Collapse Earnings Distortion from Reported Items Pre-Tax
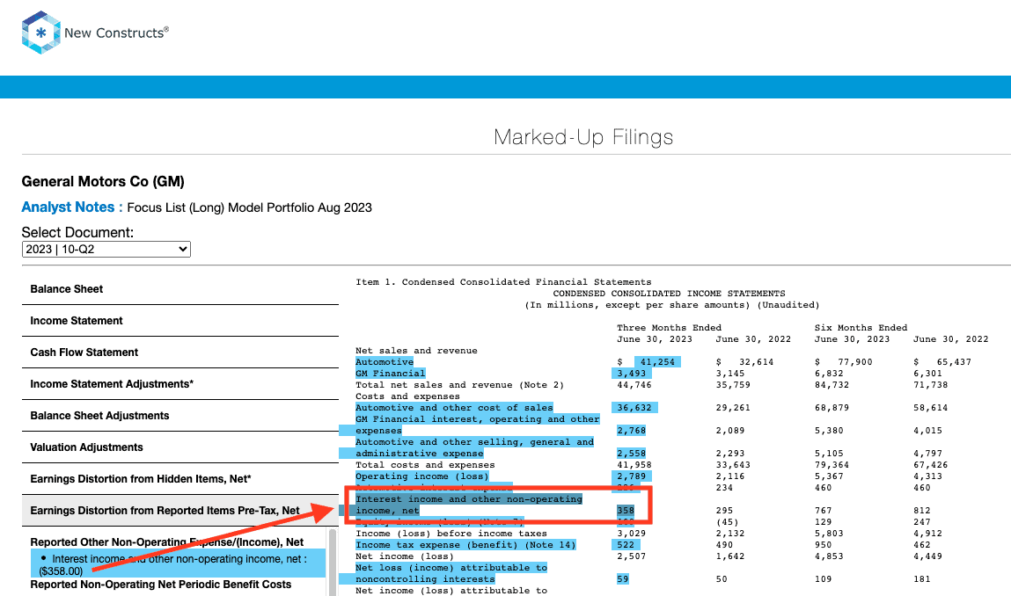This screenshot has width=1011, height=596. [180, 511]
